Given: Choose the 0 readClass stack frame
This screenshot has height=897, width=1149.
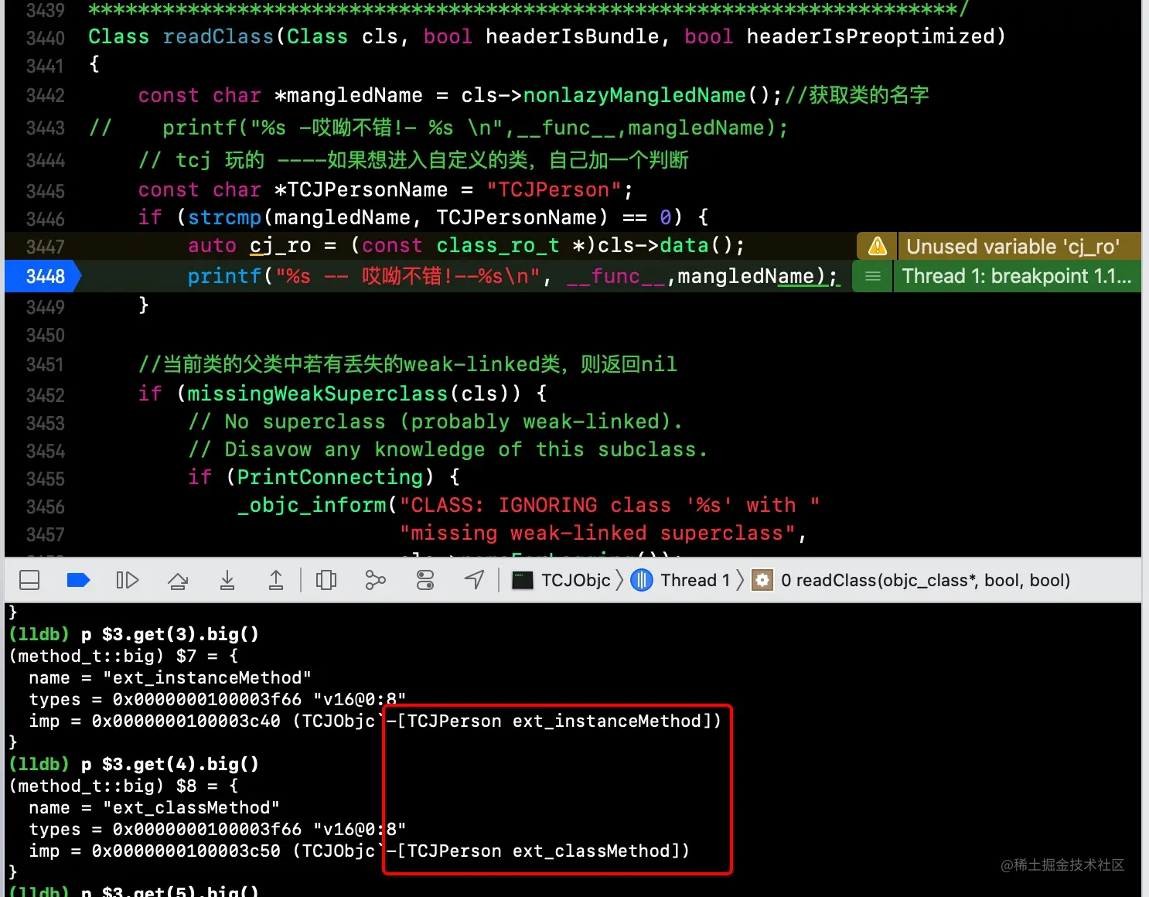Looking at the screenshot, I should pyautogui.click(x=912, y=580).
